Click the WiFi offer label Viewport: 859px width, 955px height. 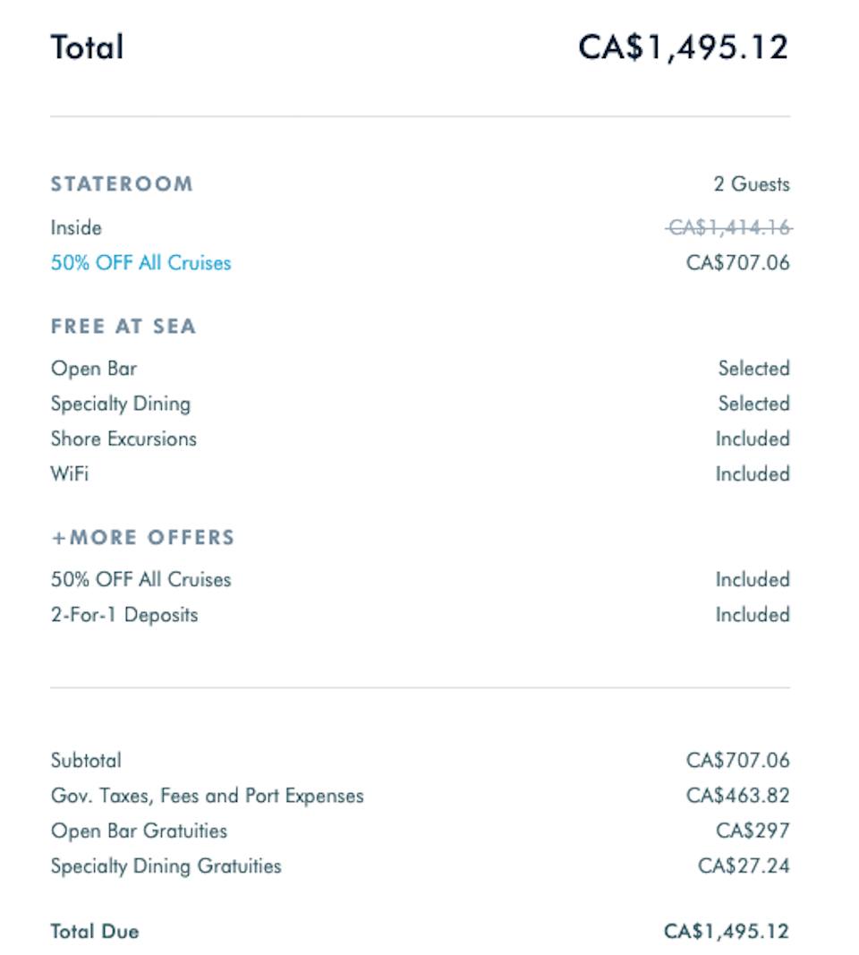click(70, 473)
